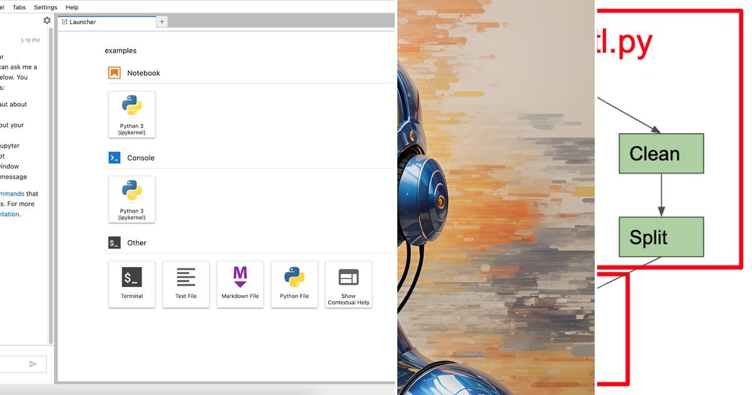
Task: Create a new Markdown File
Action: 240,284
